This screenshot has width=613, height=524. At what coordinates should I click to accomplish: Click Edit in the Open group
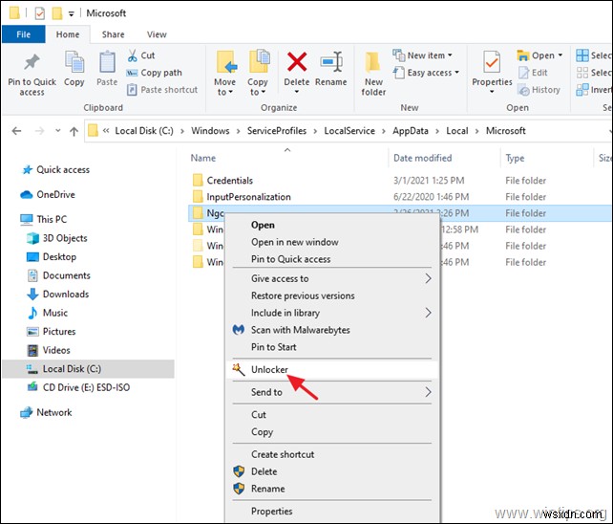(x=533, y=73)
